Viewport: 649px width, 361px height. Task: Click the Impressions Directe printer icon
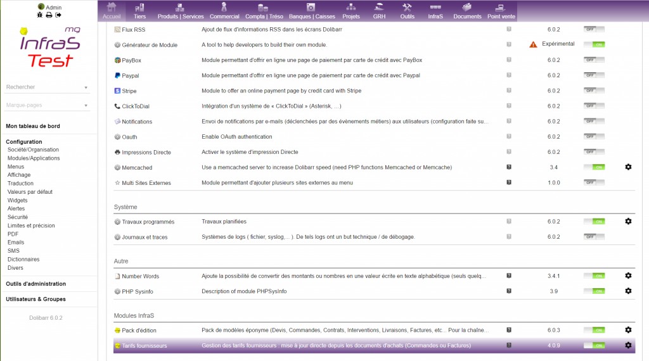(x=117, y=152)
